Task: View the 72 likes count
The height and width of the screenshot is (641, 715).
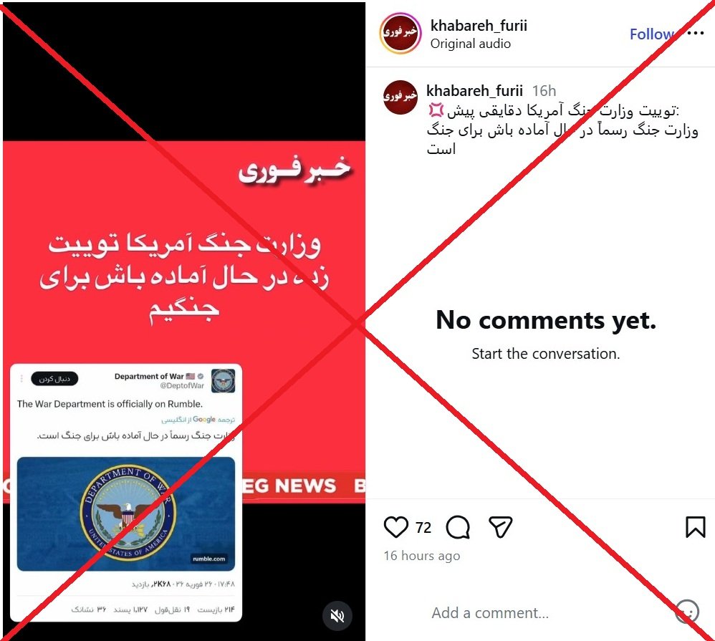Action: (x=423, y=527)
